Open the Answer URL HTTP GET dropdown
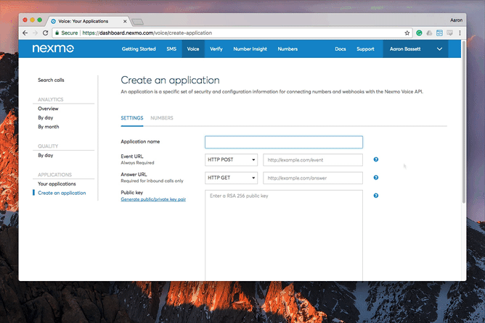 click(x=231, y=178)
